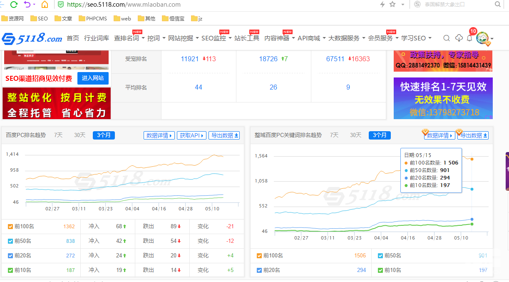The image size is (509, 282).
Task: Select 7天 tab in 百度PC排名趋势
Action: tap(58, 135)
